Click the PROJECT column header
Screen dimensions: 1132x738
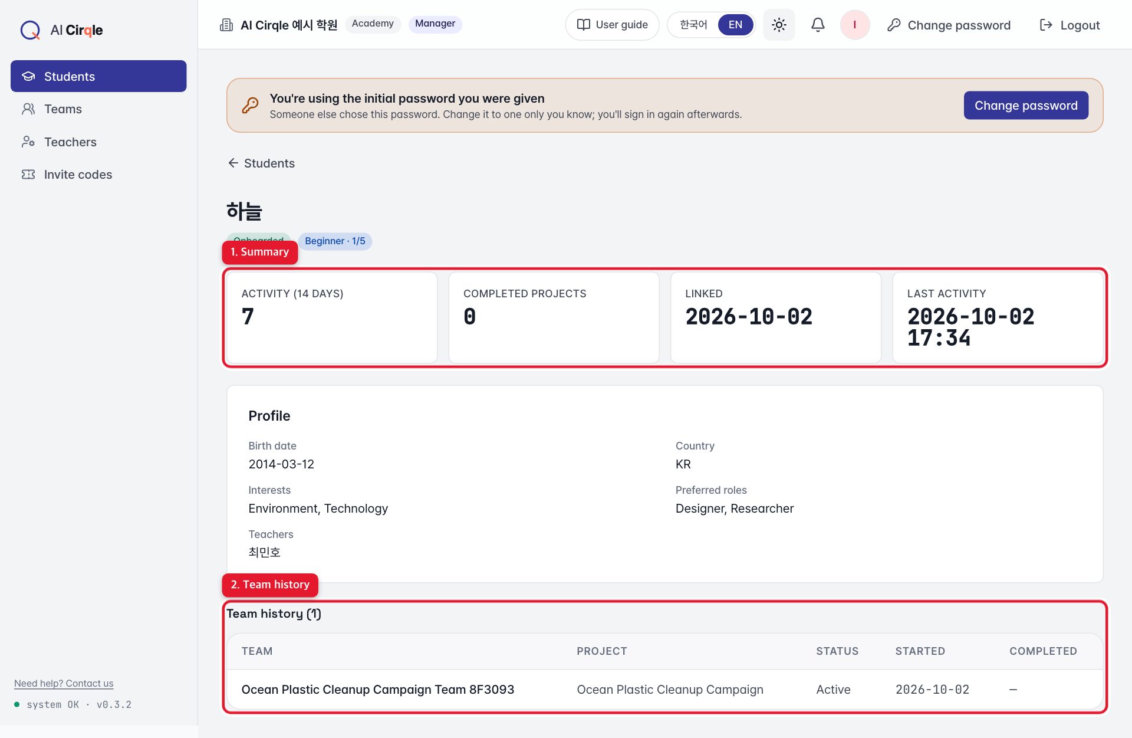pyautogui.click(x=602, y=651)
